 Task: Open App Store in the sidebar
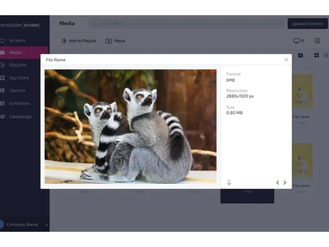click(x=19, y=78)
